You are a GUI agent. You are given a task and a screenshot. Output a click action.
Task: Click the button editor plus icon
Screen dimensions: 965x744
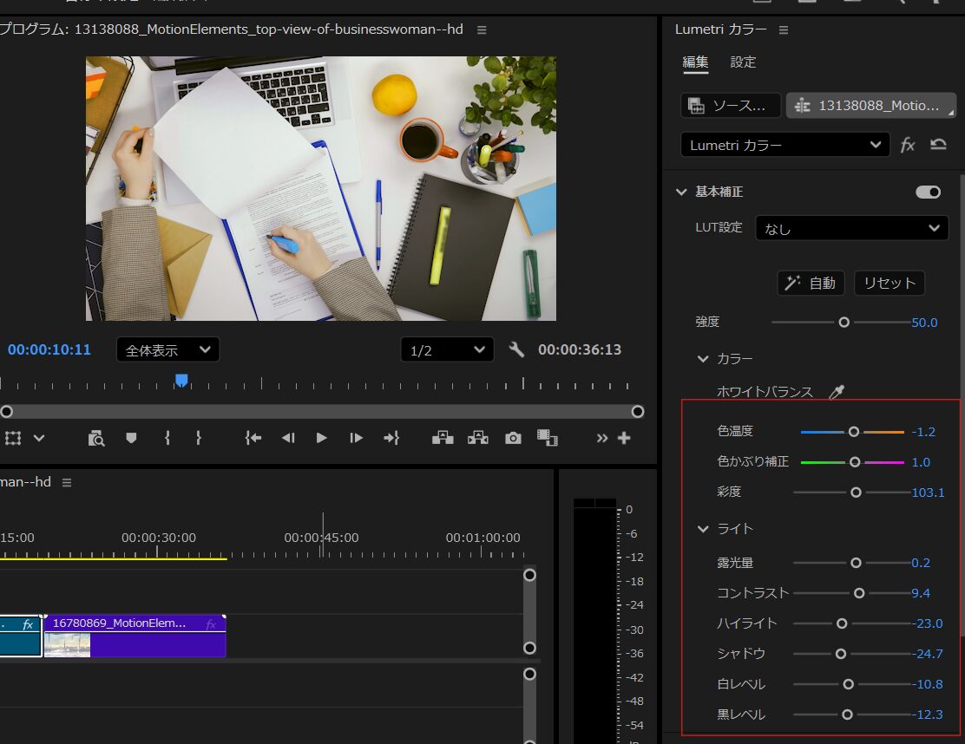[x=624, y=438]
